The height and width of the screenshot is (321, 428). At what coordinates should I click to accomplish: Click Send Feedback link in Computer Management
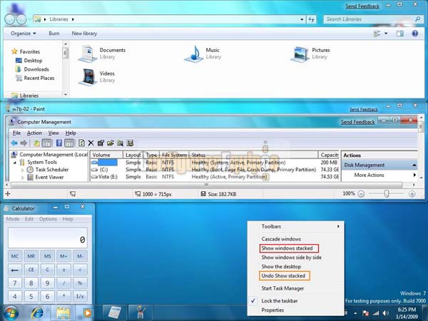click(x=357, y=122)
